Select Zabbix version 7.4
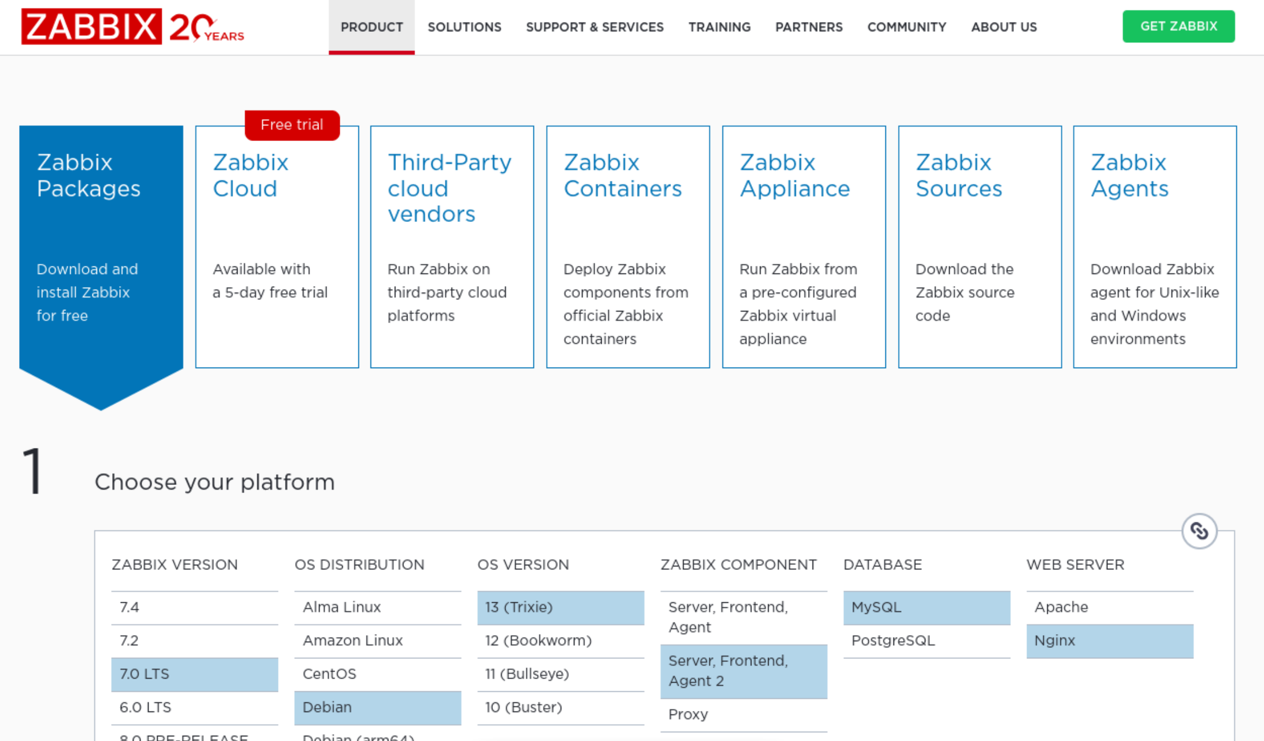 tap(195, 607)
